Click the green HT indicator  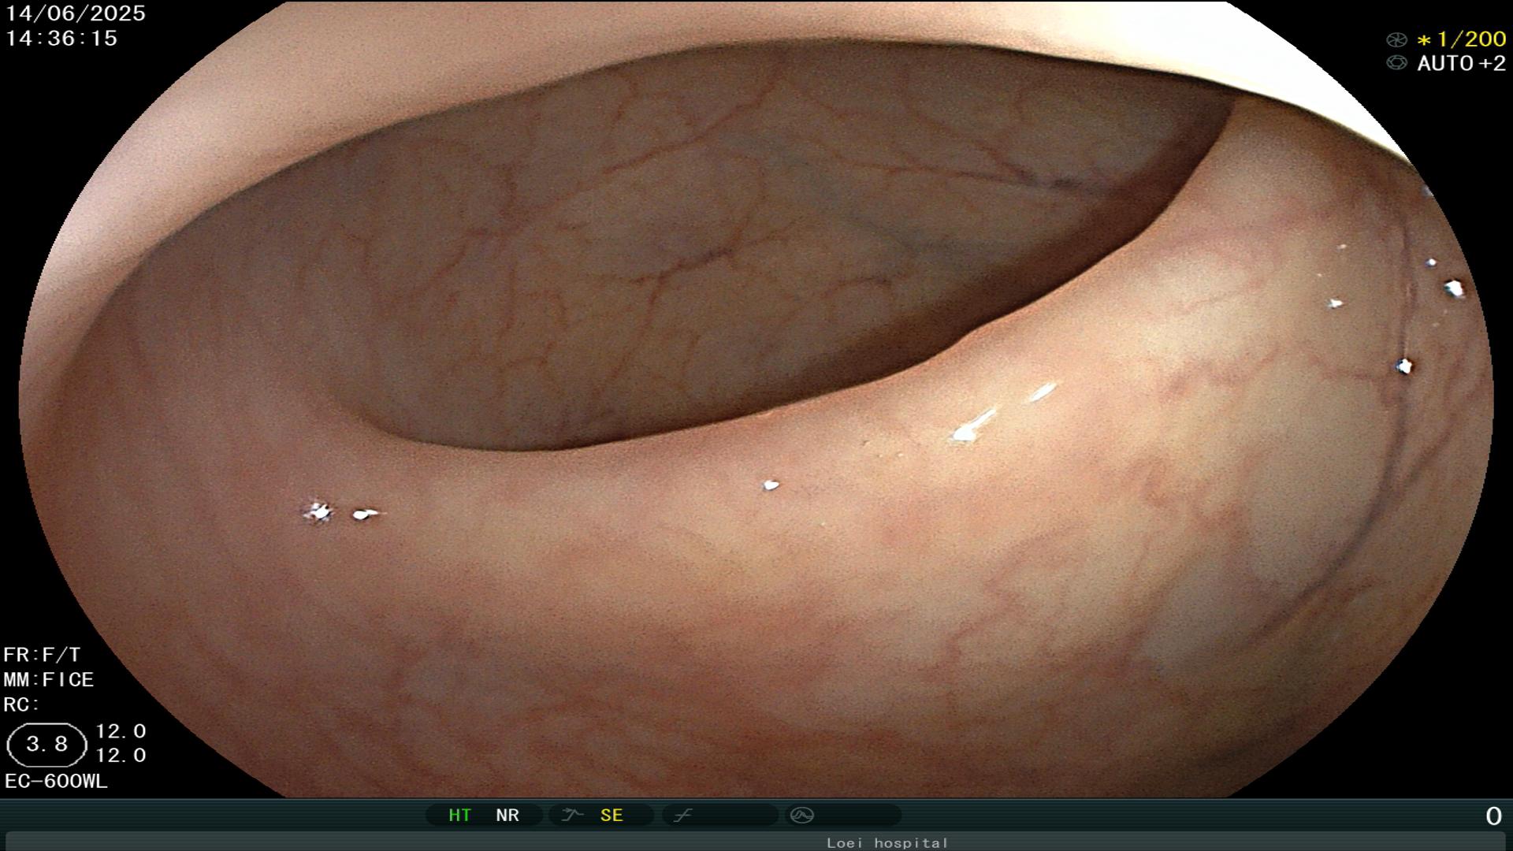(459, 816)
